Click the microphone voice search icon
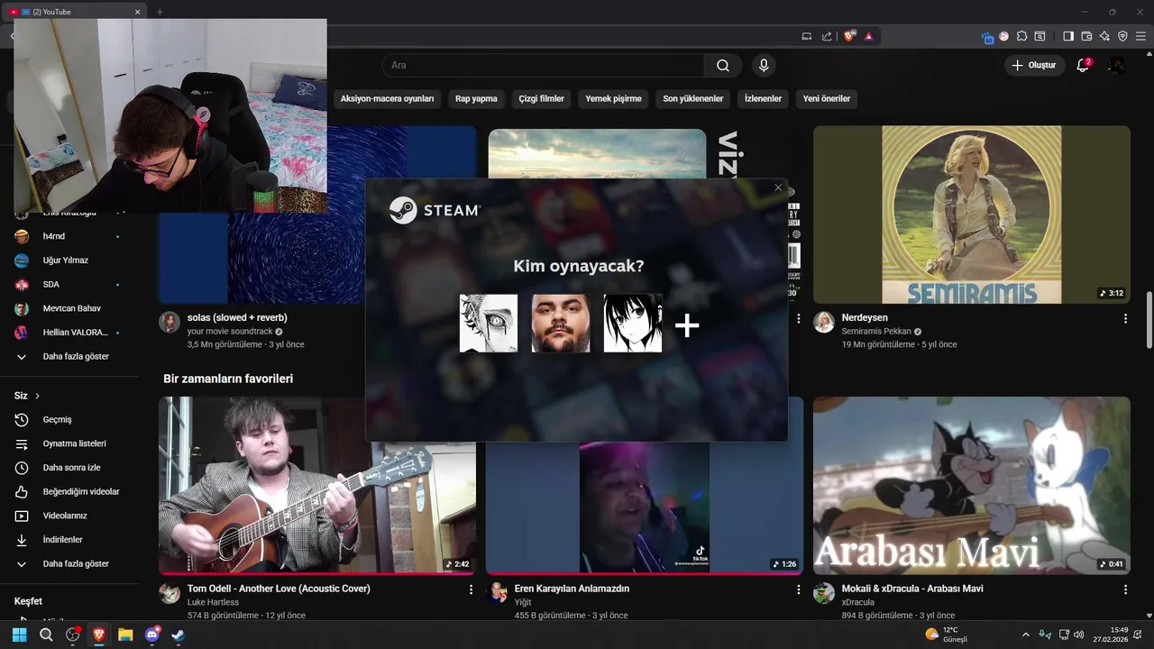 click(764, 65)
